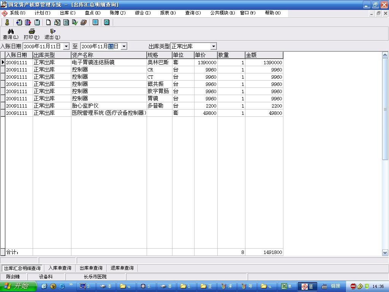Click the document with hand edit icon
This screenshot has width=389, height=292.
coord(57,22)
